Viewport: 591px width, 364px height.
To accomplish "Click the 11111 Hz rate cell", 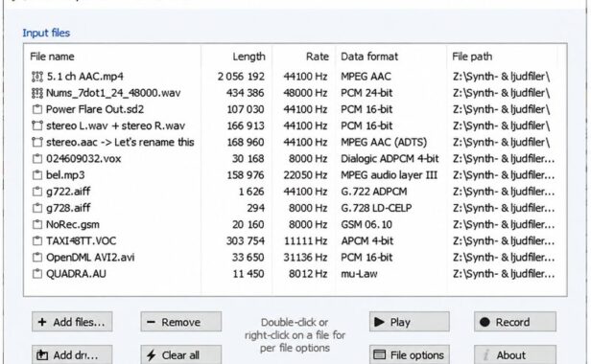I will 306,240.
